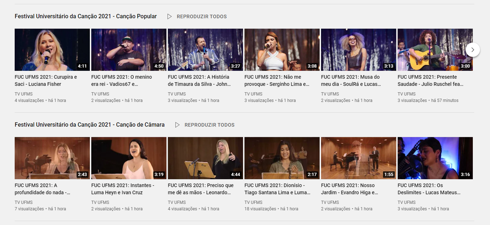The height and width of the screenshot is (225, 490).
Task: Click play icon beside Canção de Câmara playlist
Action: pyautogui.click(x=177, y=125)
